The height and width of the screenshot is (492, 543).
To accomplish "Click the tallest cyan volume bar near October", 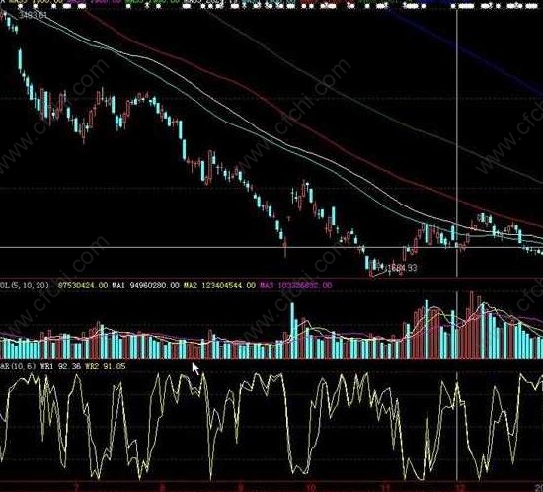I will pyautogui.click(x=292, y=331).
